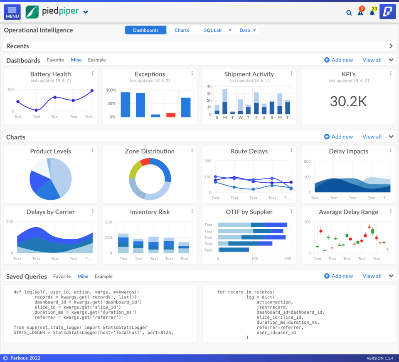
Task: Collapse the Charts section chevron
Action: coord(391,137)
